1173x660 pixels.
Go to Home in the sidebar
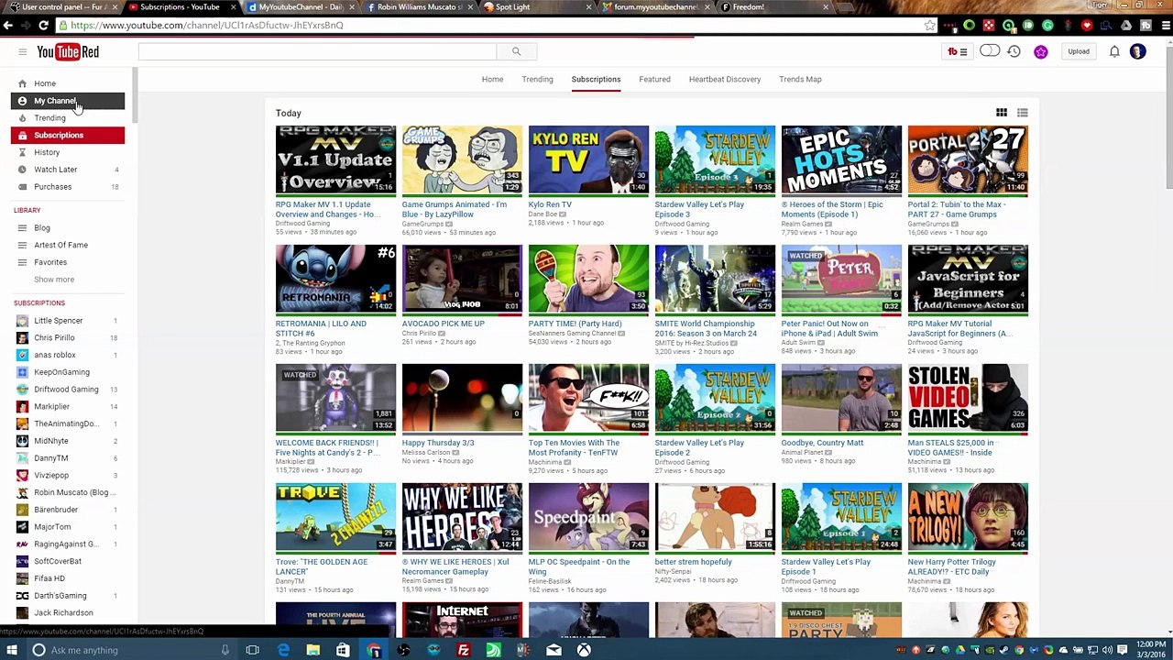click(x=68, y=83)
